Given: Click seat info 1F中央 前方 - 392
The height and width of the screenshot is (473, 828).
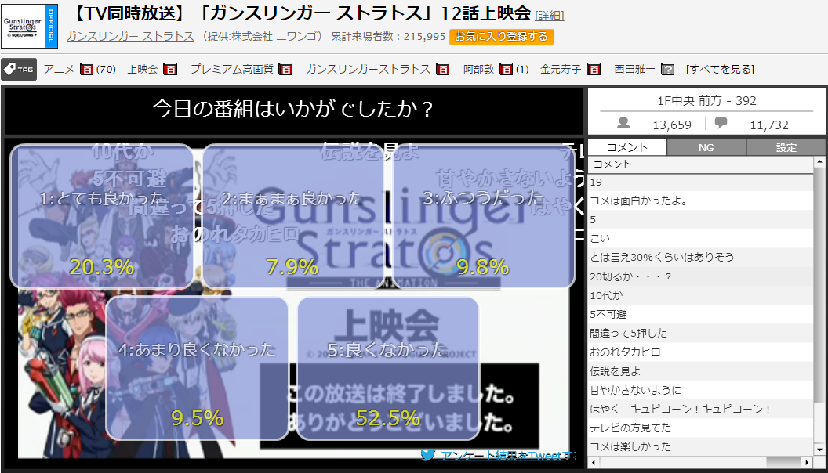Looking at the screenshot, I should (x=706, y=101).
